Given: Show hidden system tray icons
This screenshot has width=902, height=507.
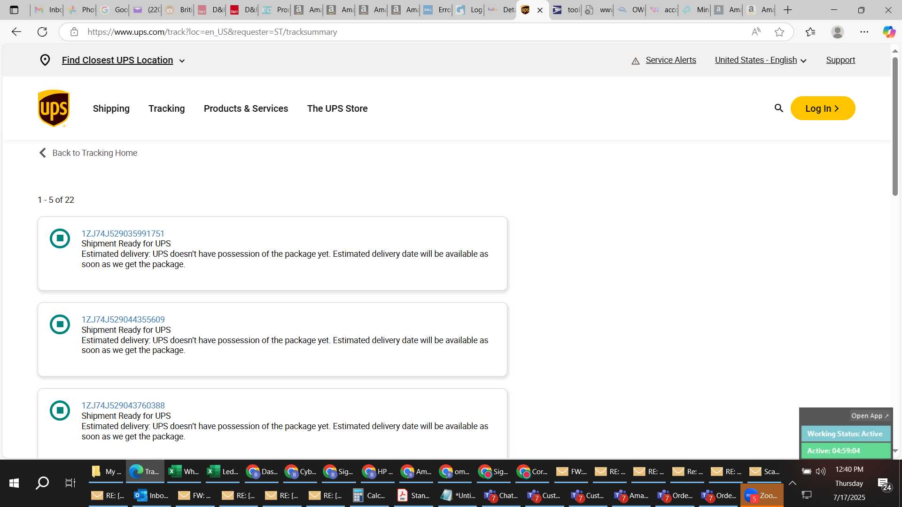Looking at the screenshot, I should coord(793,483).
